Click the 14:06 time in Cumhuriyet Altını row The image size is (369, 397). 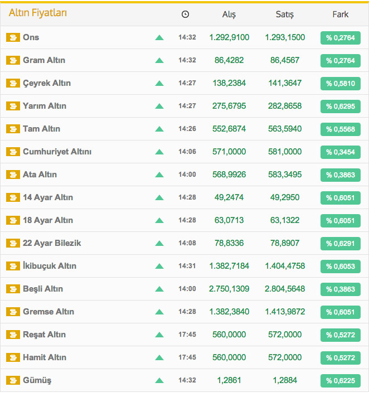click(x=187, y=152)
